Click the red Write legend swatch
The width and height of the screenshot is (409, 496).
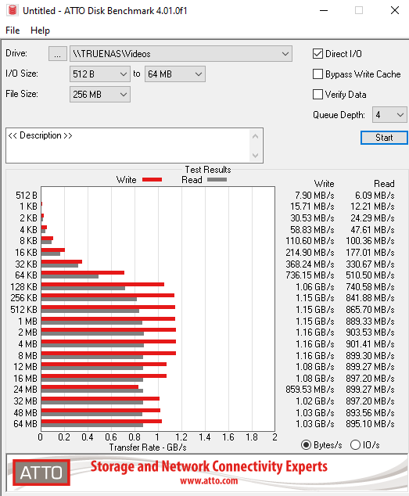pyautogui.click(x=152, y=180)
